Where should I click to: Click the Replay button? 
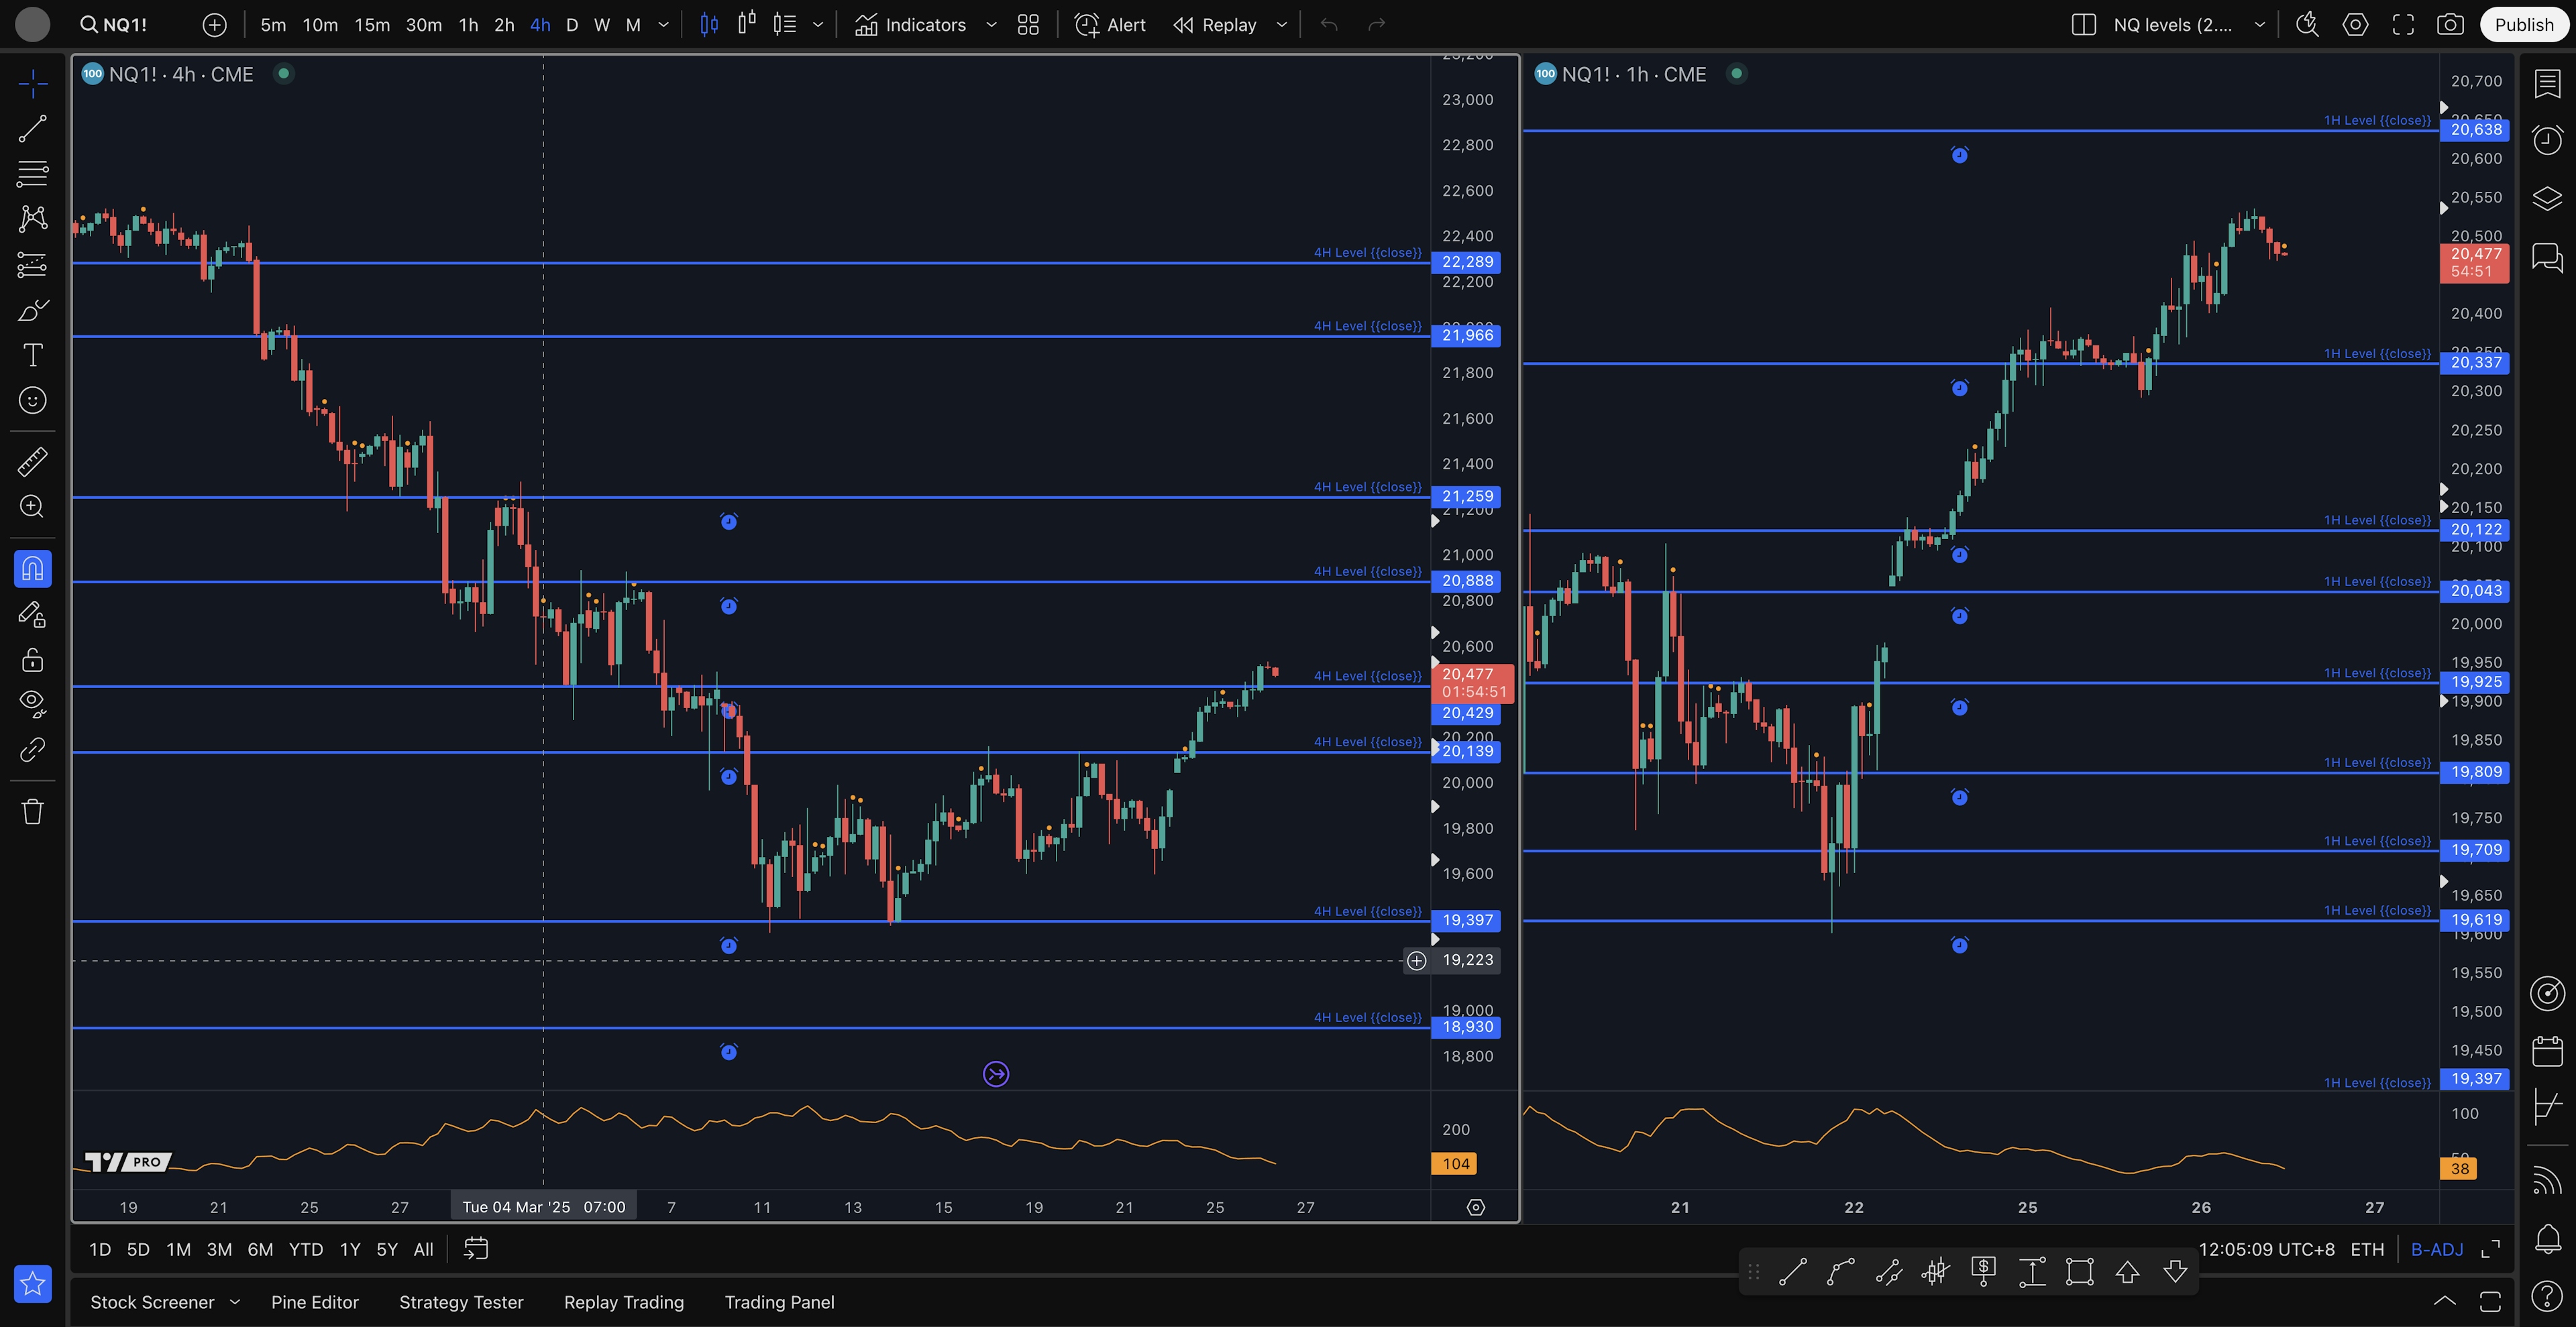coord(1215,25)
